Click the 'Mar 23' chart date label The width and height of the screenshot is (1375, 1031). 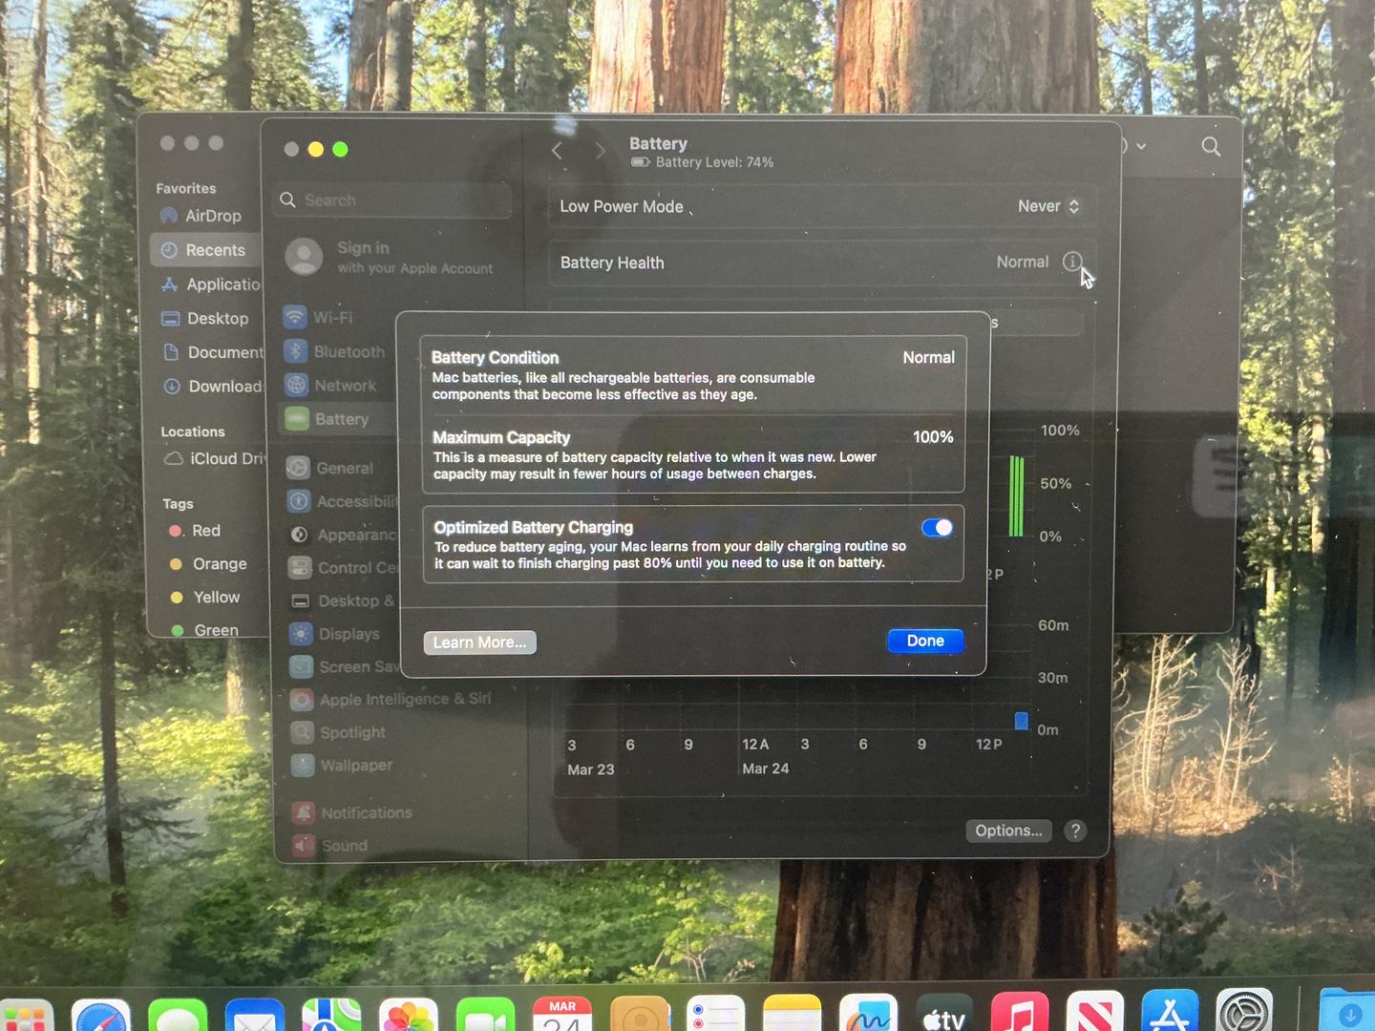tap(591, 769)
